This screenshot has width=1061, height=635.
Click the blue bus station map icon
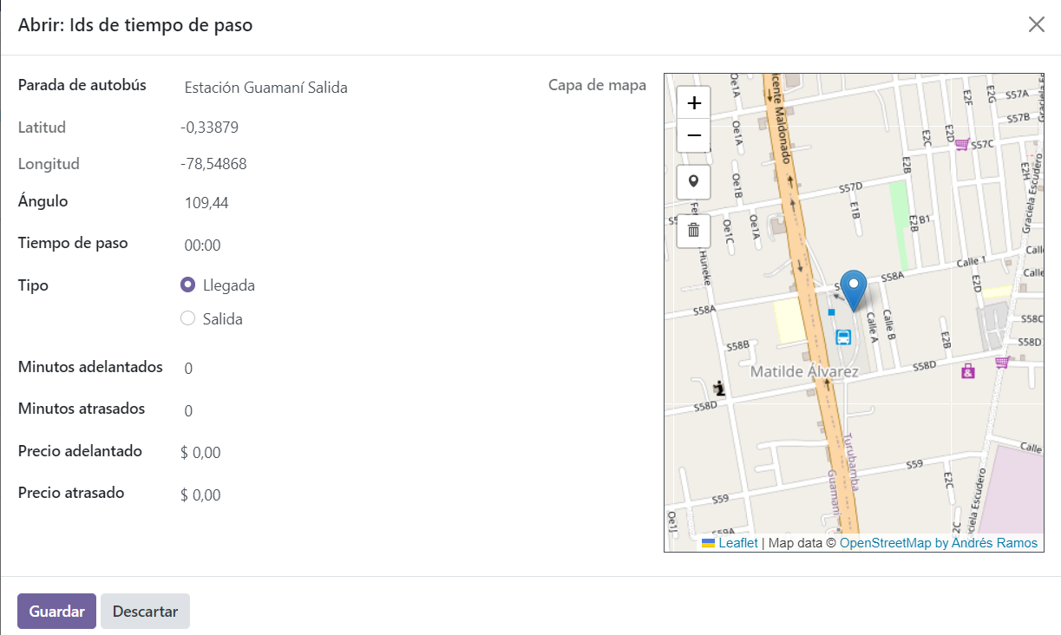[x=842, y=337]
